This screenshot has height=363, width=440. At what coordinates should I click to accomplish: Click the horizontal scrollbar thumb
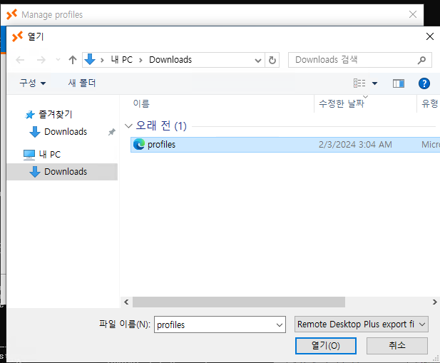[x=239, y=302]
